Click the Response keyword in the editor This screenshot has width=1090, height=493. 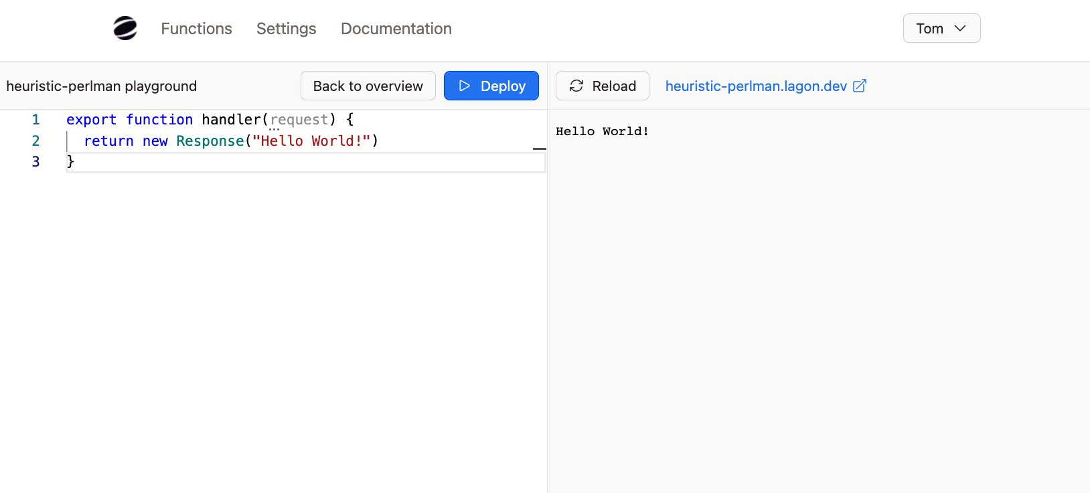click(210, 141)
